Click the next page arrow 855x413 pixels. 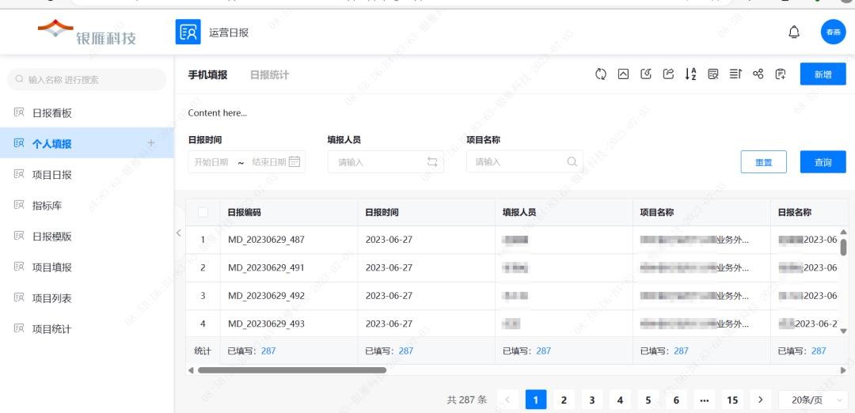coord(761,400)
